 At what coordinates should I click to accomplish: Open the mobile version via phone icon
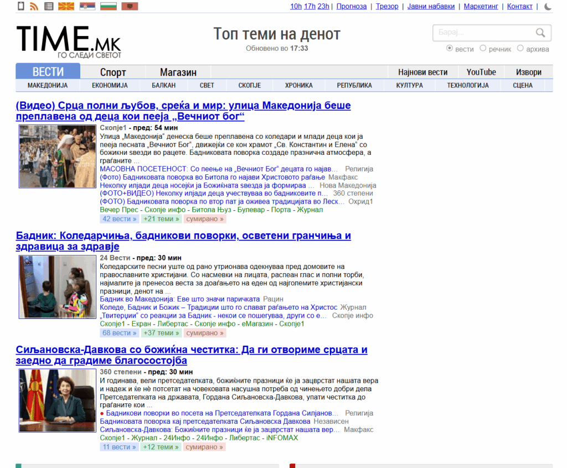(21, 6)
